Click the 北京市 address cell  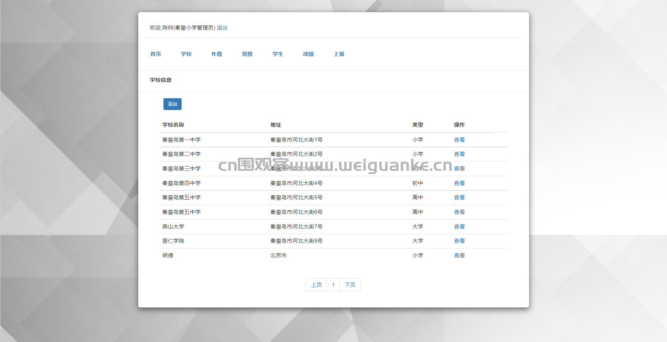pos(278,256)
